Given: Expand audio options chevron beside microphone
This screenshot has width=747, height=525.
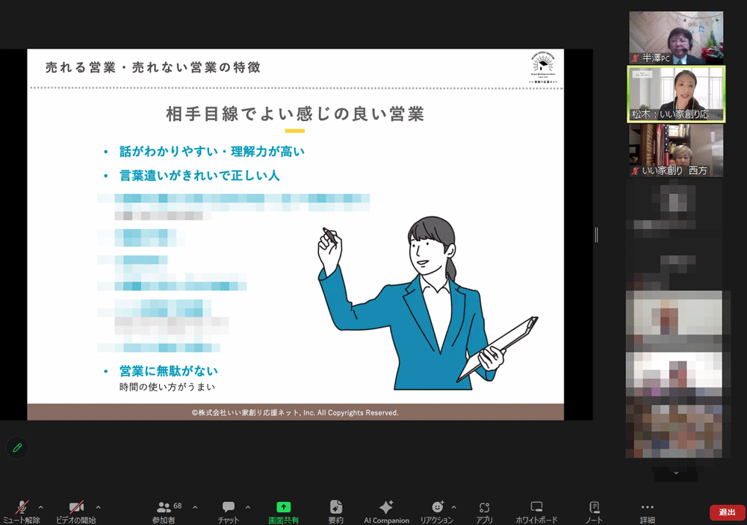Looking at the screenshot, I should click(41, 506).
